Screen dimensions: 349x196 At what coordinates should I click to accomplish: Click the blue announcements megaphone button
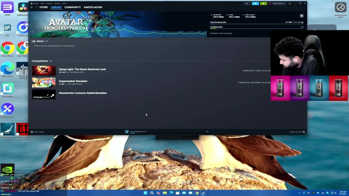[x=255, y=4]
